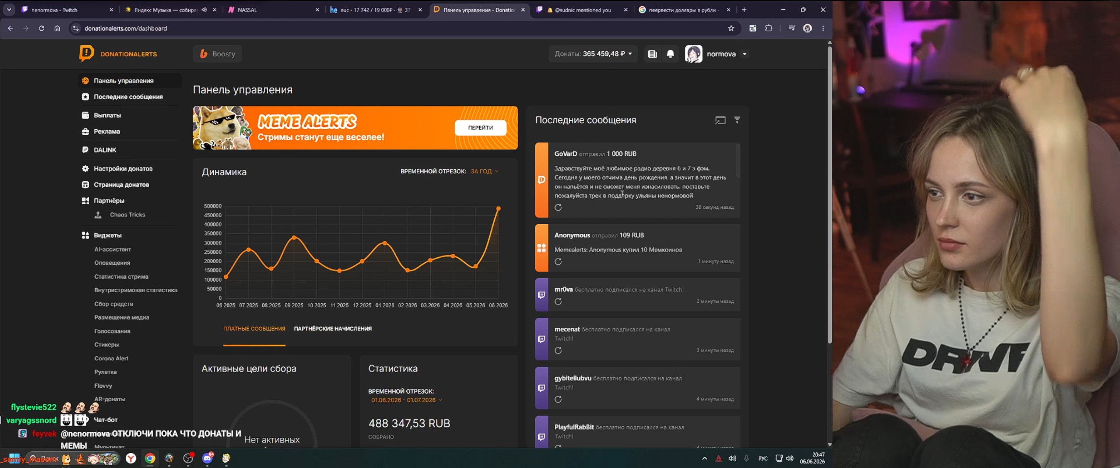Bookmark this page with star icon
The width and height of the screenshot is (1120, 468).
pos(731,28)
